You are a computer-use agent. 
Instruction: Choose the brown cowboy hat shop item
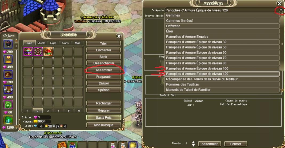(x=8, y=74)
